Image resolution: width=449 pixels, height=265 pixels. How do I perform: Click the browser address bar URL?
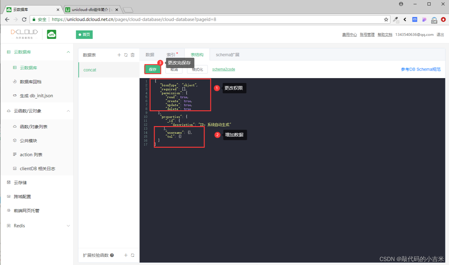click(134, 19)
